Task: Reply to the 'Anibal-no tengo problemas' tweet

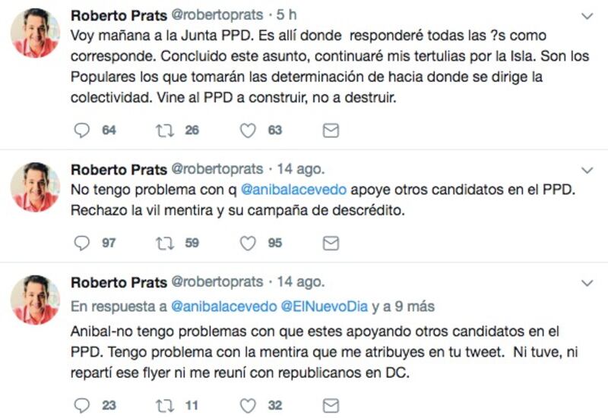Action: click(82, 406)
